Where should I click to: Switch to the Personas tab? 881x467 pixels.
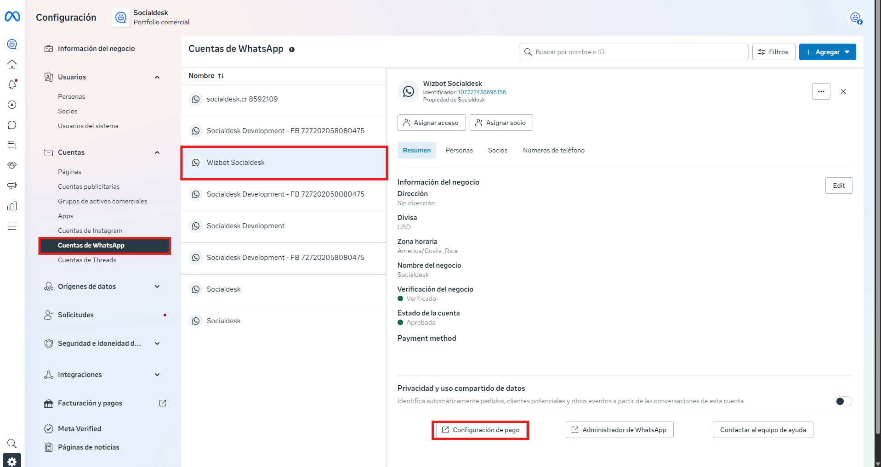459,150
